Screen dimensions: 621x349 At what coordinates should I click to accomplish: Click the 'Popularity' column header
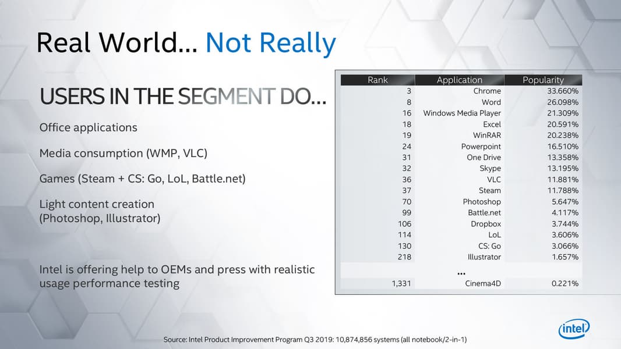click(x=543, y=80)
